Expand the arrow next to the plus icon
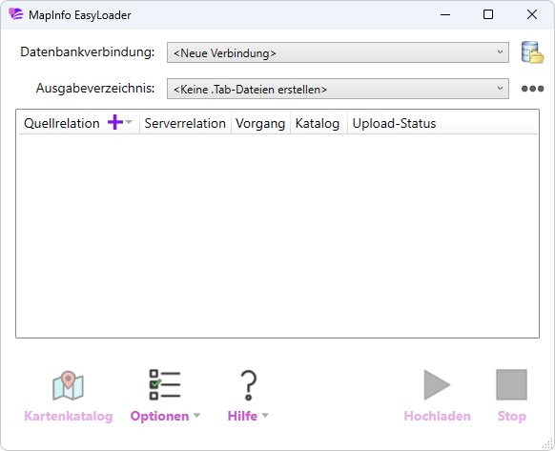The image size is (555, 451). click(129, 122)
